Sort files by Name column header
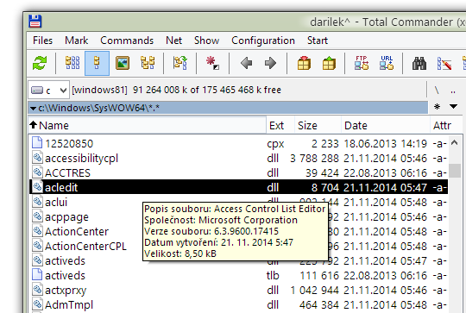The image size is (466, 313). click(x=148, y=125)
